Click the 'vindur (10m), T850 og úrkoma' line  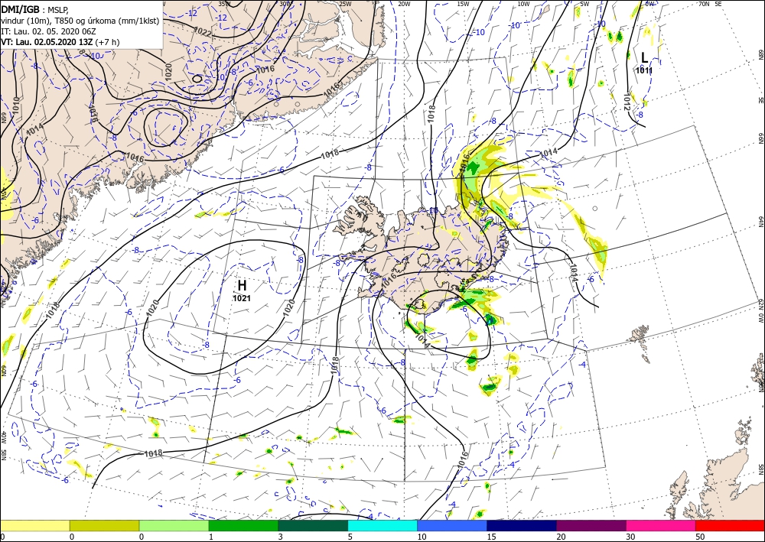point(80,21)
